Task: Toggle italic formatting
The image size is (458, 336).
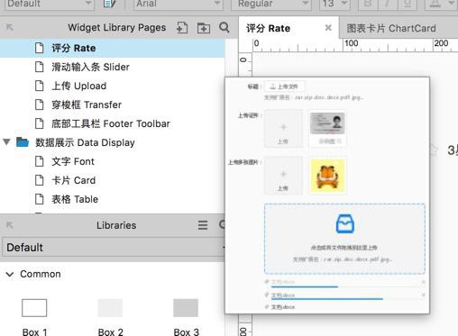Action: coord(387,4)
